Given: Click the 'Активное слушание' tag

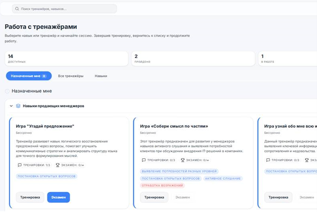Looking at the screenshot, I should click(223, 179).
